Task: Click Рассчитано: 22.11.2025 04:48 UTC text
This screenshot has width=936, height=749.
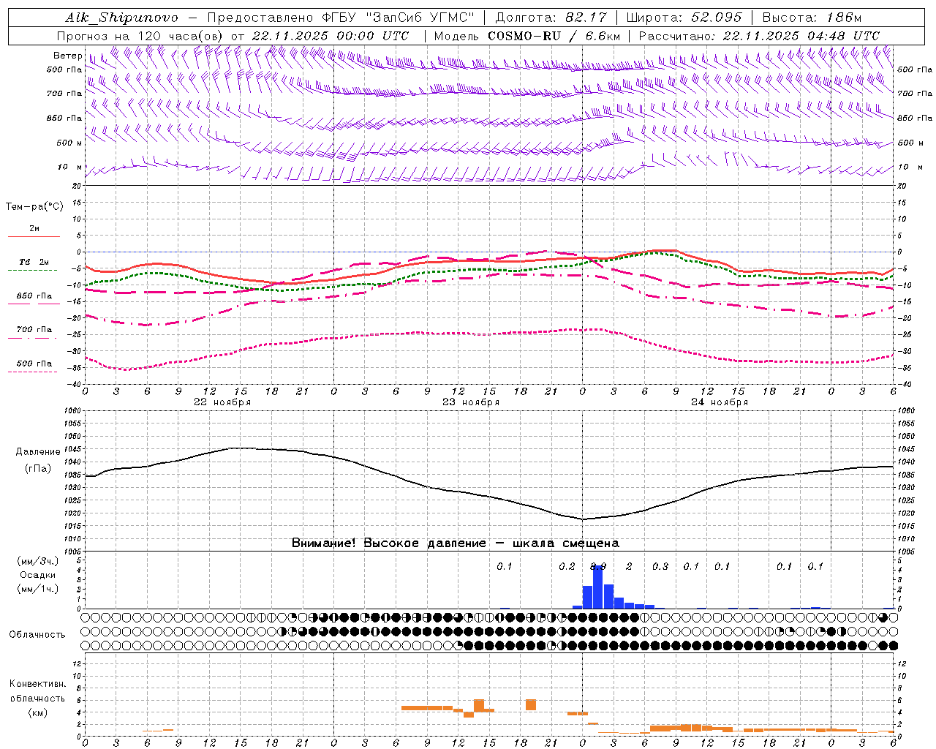Action: click(759, 36)
